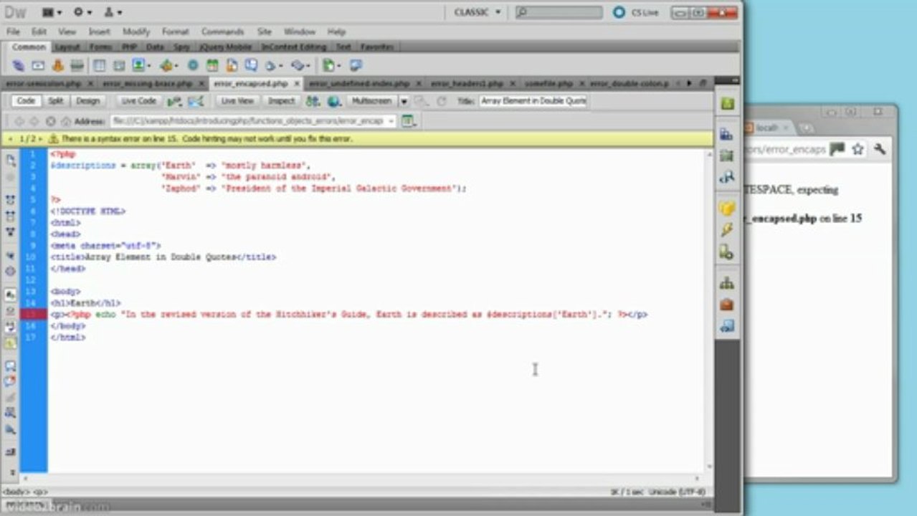Open the CLASSIC workspace switcher
The width and height of the screenshot is (917, 516).
(x=477, y=12)
